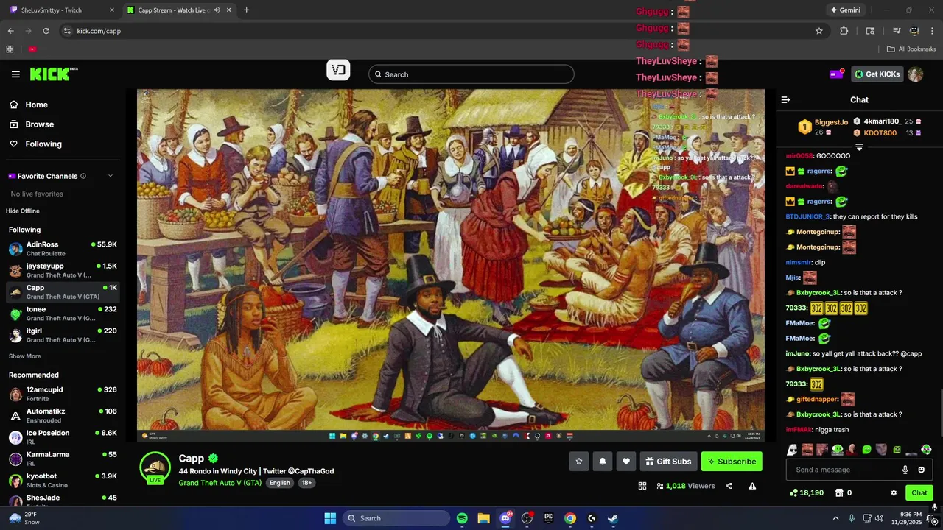Open itgirl channel in Following
This screenshot has width=943, height=530.
62,335
